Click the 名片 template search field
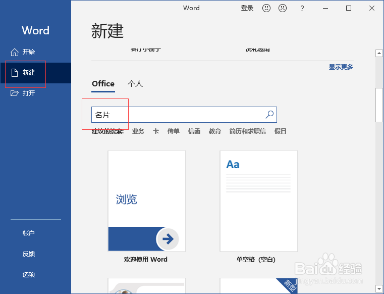The height and width of the screenshot is (294, 384). 184,115
